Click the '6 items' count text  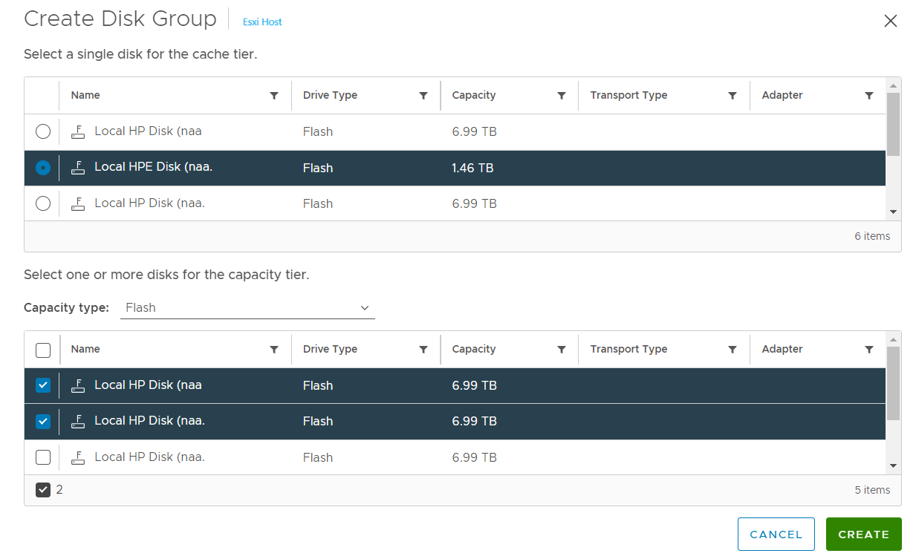click(872, 236)
